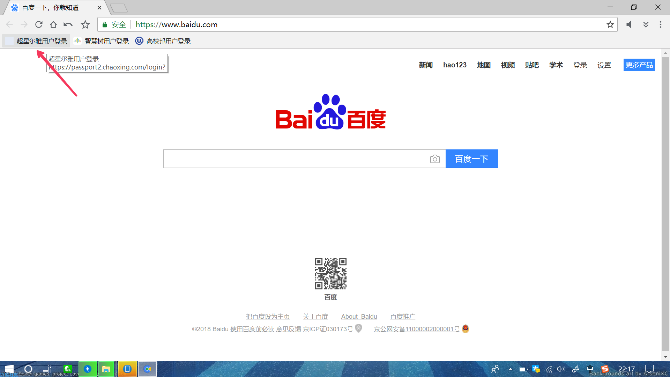Mute page audio via speaker icon
The height and width of the screenshot is (377, 670).
coord(629,24)
